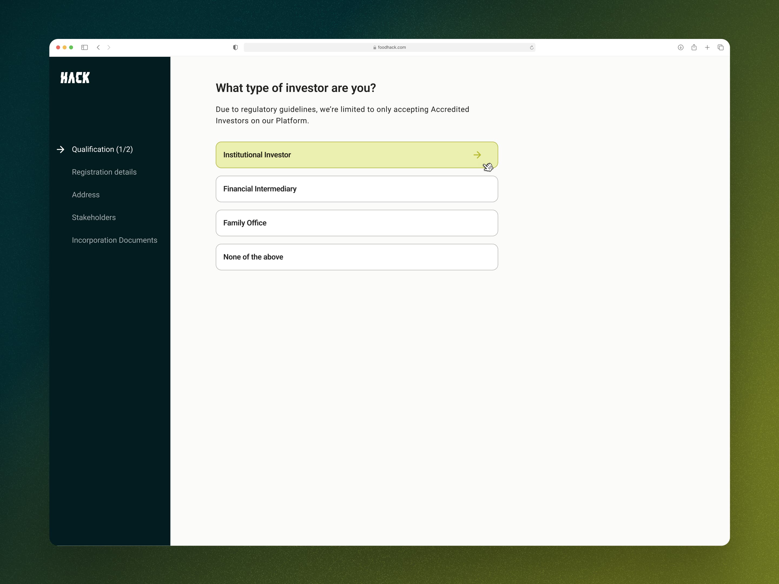Go to Incorporation Documents step
Image resolution: width=779 pixels, height=584 pixels.
pos(114,240)
